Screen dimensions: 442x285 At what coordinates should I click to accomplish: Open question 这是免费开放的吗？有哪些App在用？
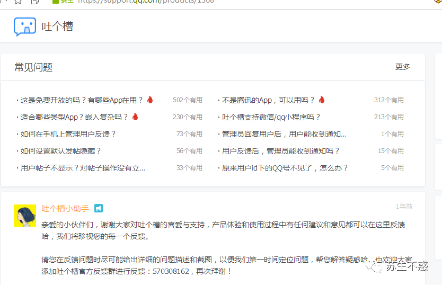click(x=82, y=100)
